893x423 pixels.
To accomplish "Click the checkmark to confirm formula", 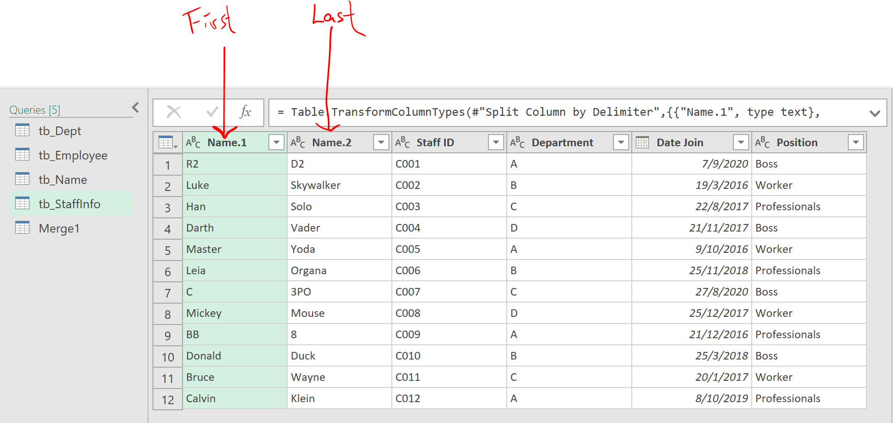I will click(x=212, y=112).
